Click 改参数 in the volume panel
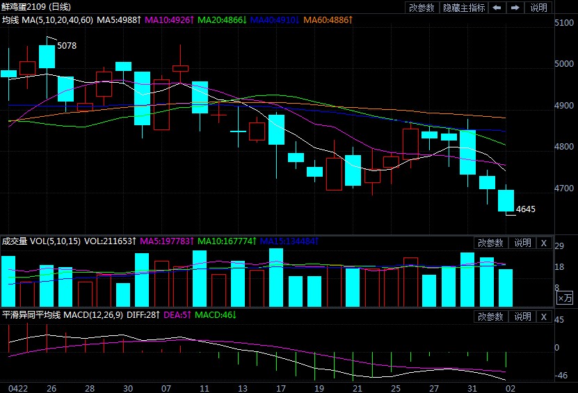The width and height of the screenshot is (578, 393). 490,243
